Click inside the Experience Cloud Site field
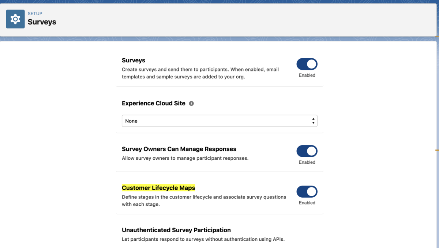439x248 pixels. click(219, 120)
